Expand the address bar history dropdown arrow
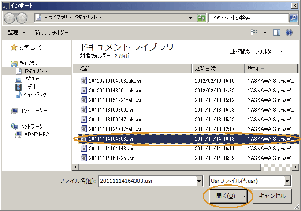This screenshot has width=301, height=211. [x=190, y=18]
